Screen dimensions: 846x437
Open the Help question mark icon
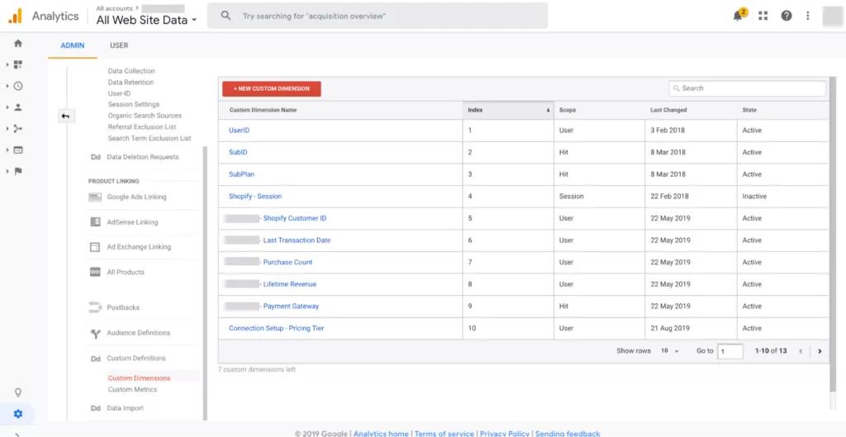[787, 16]
